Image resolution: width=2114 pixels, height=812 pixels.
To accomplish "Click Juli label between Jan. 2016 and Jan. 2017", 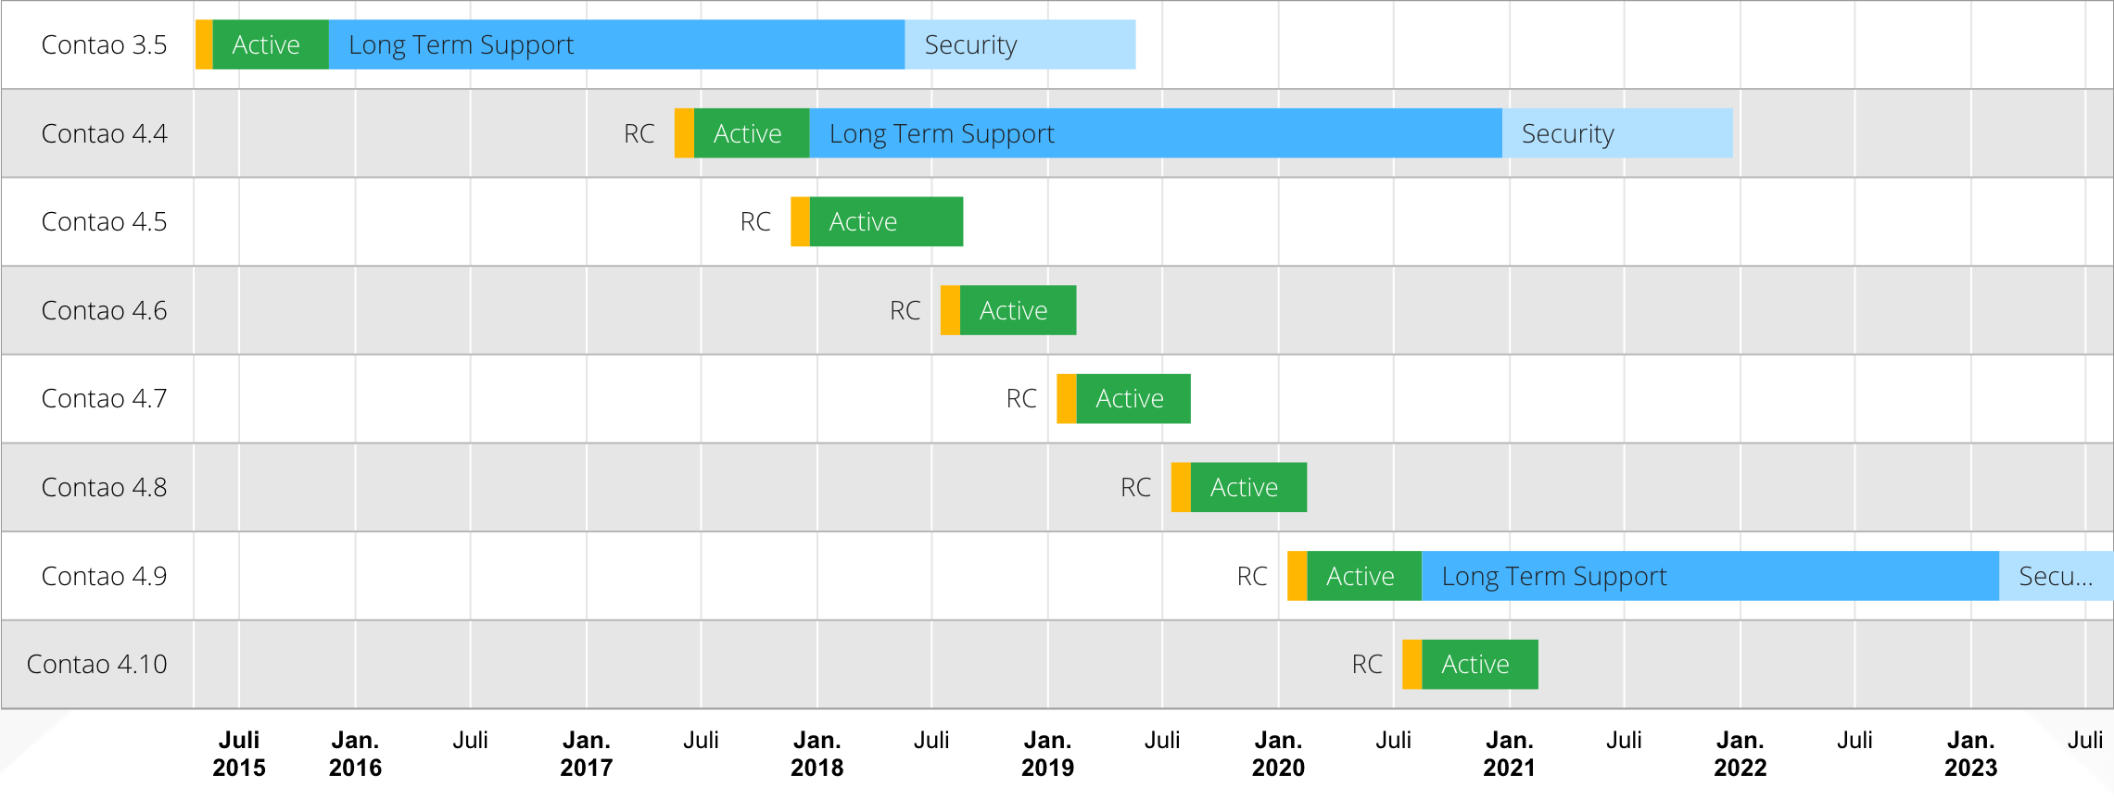I will (471, 740).
